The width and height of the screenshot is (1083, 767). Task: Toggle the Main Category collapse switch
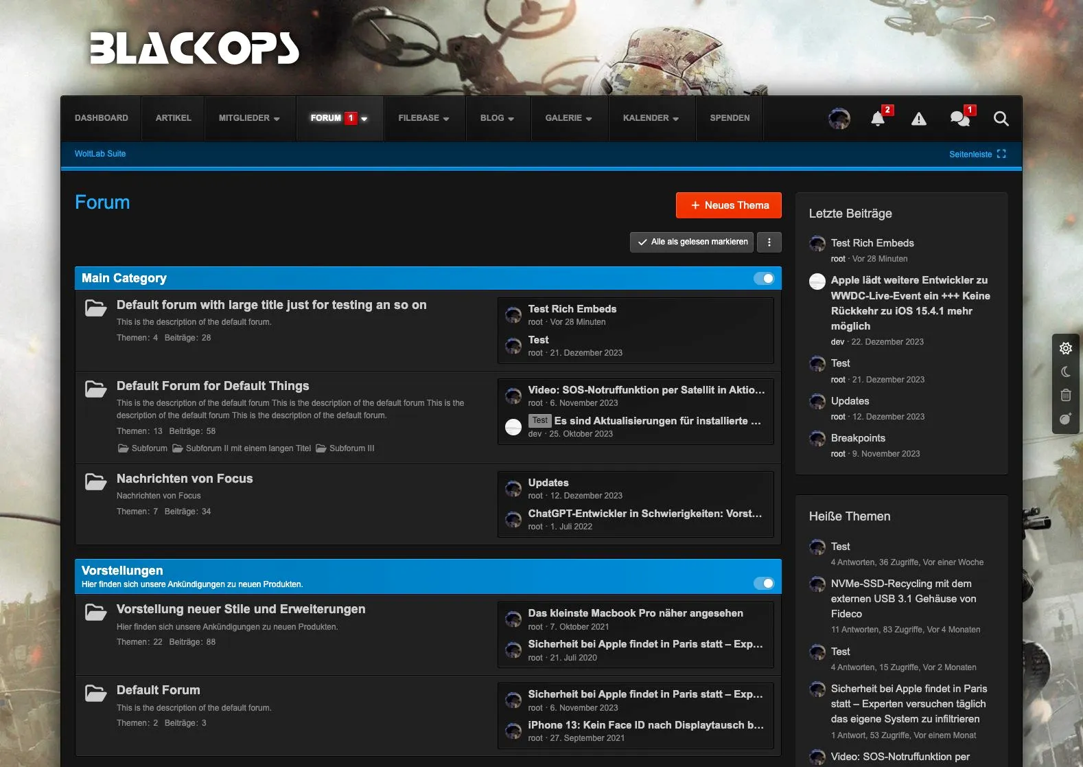(x=763, y=278)
